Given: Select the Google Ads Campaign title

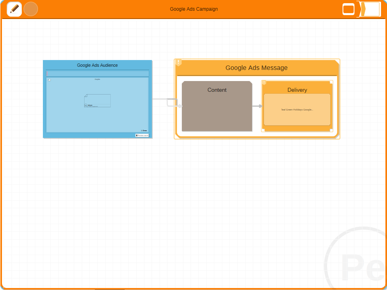Looking at the screenshot, I should click(194, 9).
